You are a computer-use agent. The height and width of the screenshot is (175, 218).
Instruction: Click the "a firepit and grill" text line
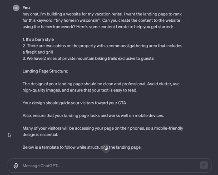[x=38, y=52]
